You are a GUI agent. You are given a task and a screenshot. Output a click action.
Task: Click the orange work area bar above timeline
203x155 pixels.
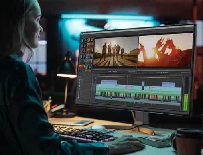click(x=139, y=77)
